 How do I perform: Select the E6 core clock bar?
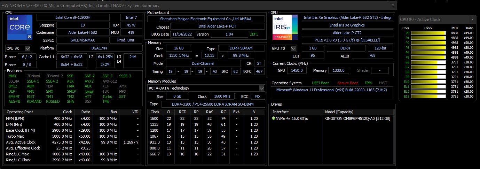tap(428, 62)
